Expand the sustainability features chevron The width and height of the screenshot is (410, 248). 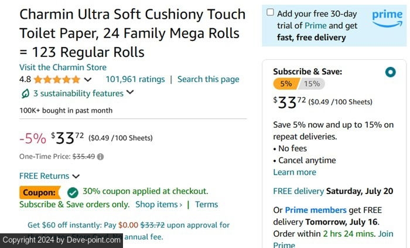tap(130, 93)
